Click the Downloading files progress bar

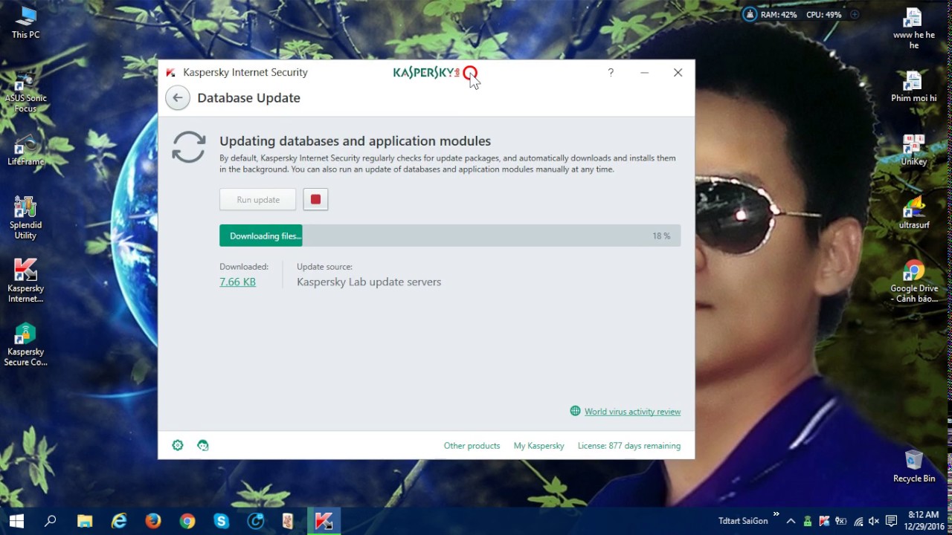tap(450, 236)
